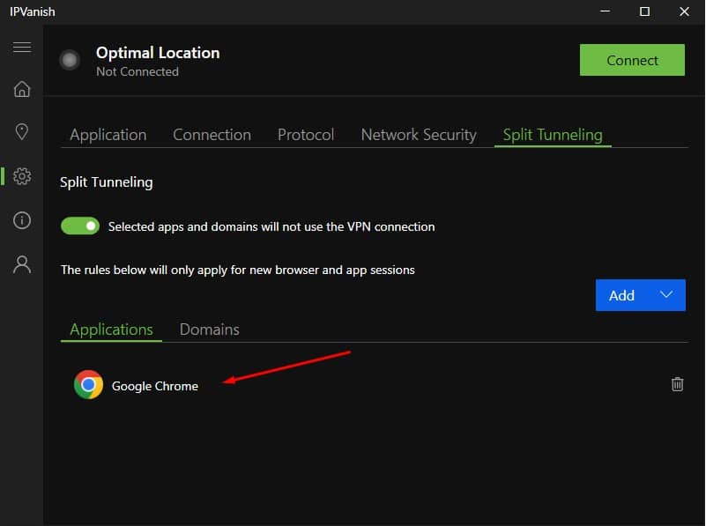Click the Add button label
The width and height of the screenshot is (706, 526).
pos(621,295)
